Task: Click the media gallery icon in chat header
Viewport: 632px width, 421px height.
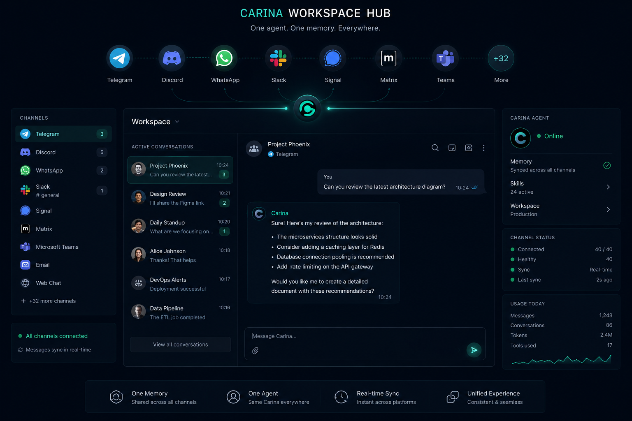Action: pos(452,148)
